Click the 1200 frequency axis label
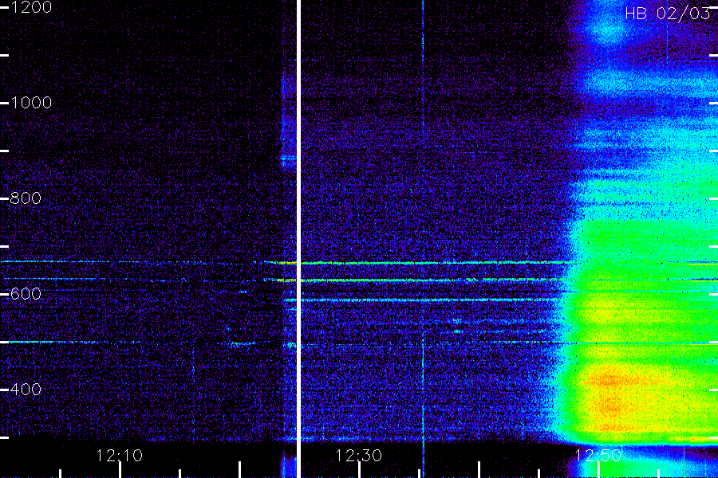Image resolution: width=718 pixels, height=478 pixels. click(30, 7)
